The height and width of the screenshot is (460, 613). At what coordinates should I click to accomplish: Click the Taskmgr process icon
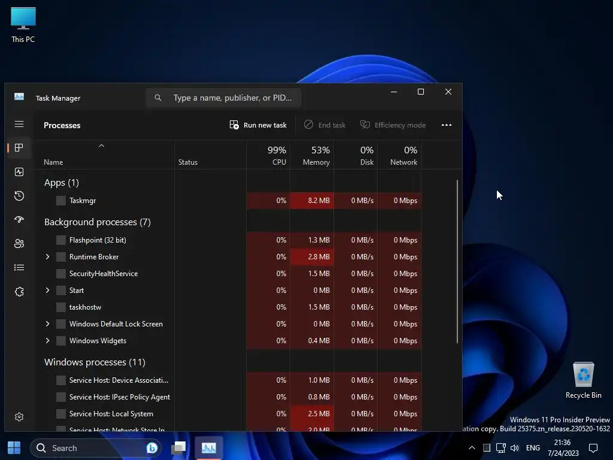(61, 201)
